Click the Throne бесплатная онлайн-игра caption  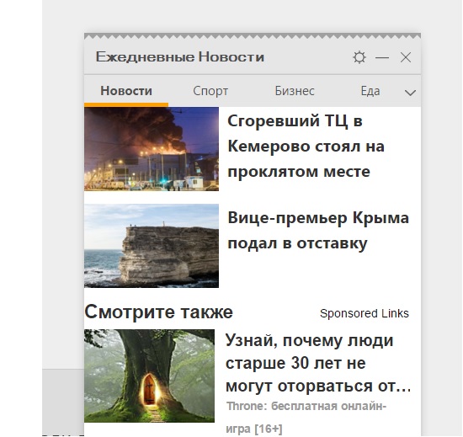point(306,418)
